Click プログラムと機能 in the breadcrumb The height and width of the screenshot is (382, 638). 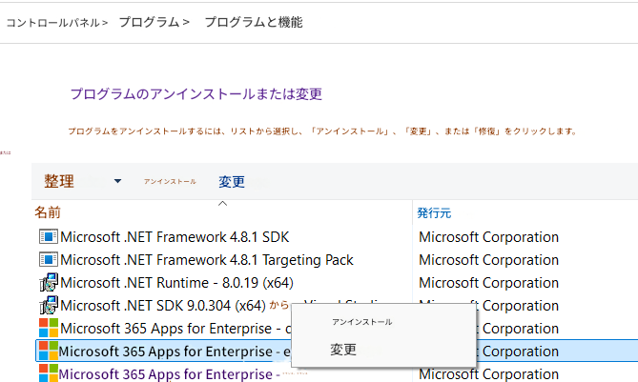tap(254, 22)
